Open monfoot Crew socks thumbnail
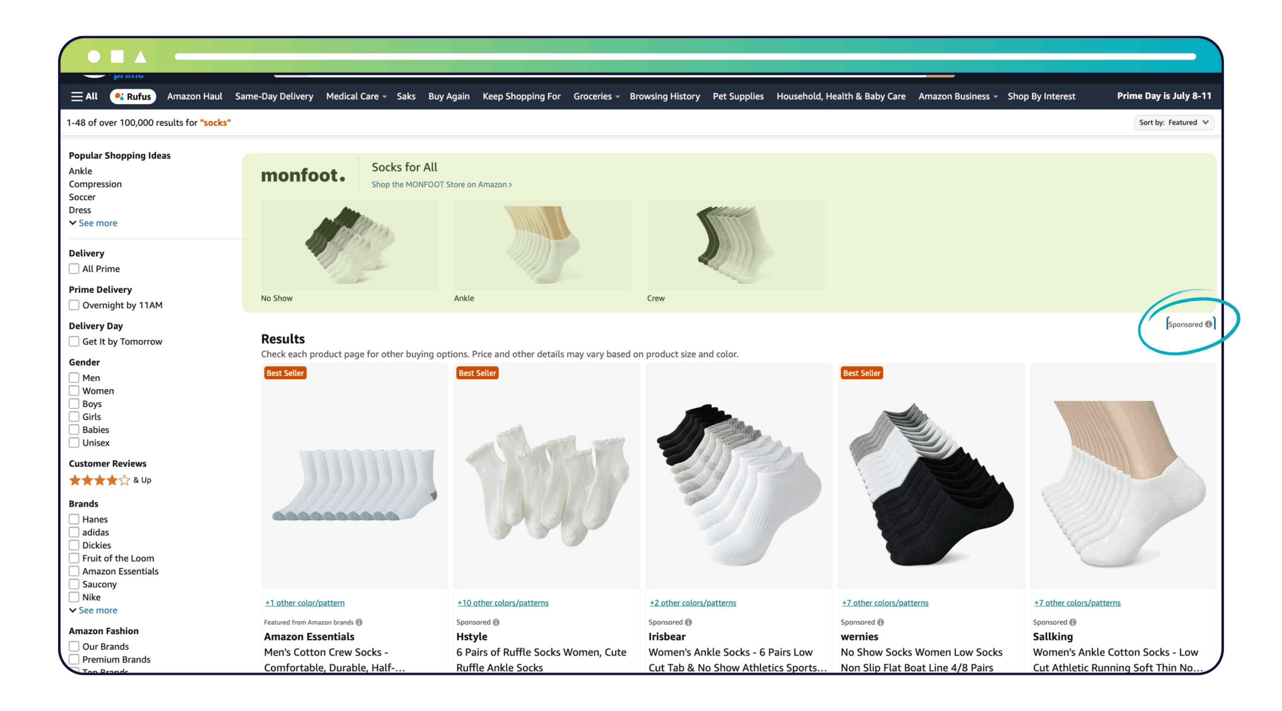 [735, 245]
